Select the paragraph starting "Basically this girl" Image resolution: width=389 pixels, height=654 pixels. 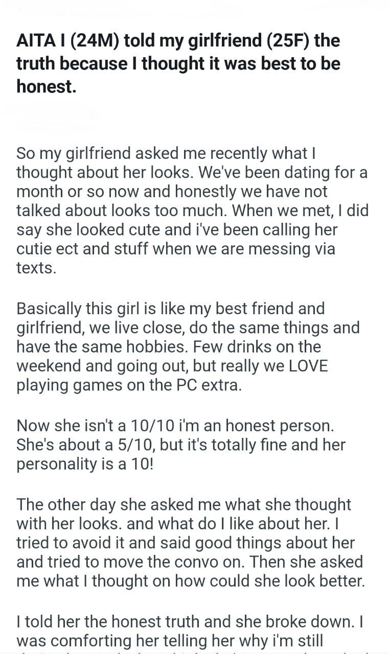click(x=188, y=347)
